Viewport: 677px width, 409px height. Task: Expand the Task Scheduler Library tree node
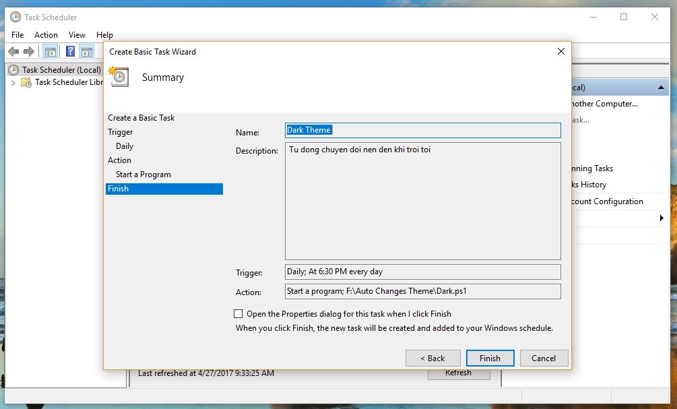click(13, 82)
